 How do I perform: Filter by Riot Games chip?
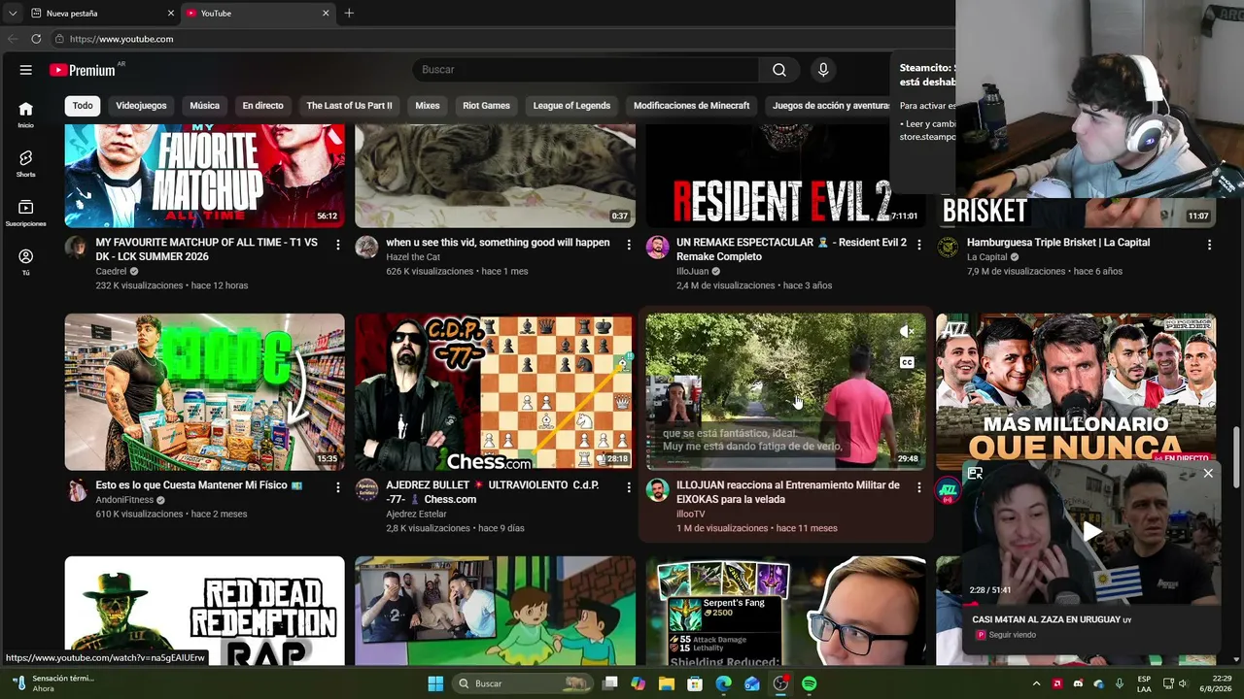[486, 106]
